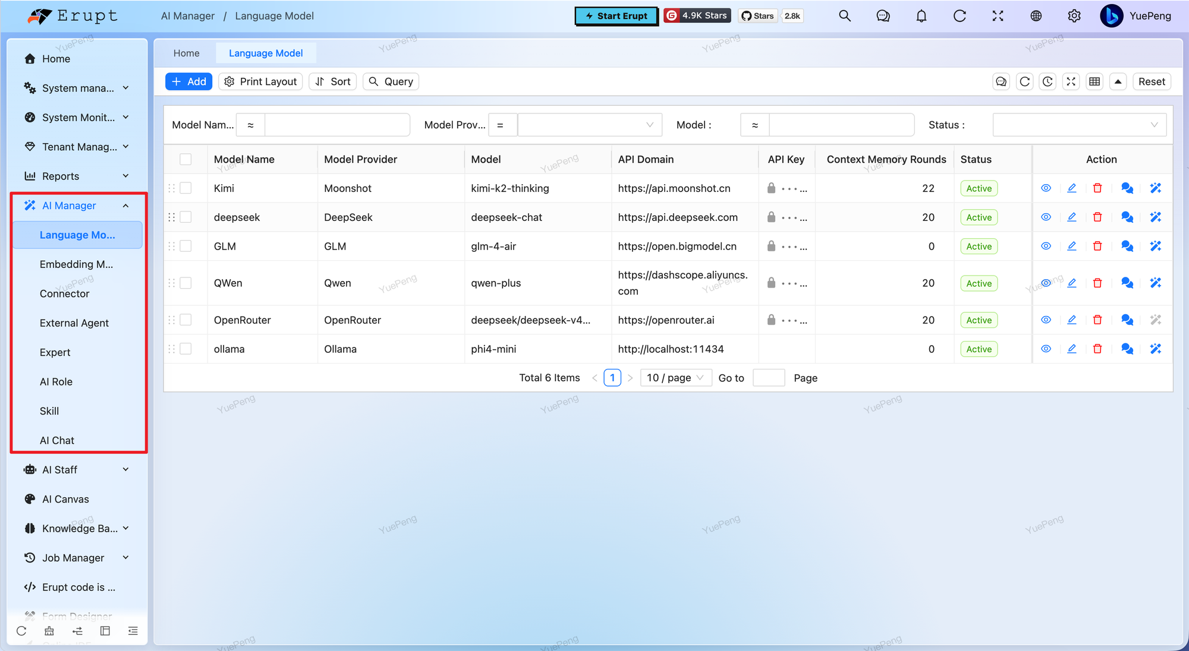1189x651 pixels.
Task: Toggle the select-all header checkbox
Action: pyautogui.click(x=185, y=159)
